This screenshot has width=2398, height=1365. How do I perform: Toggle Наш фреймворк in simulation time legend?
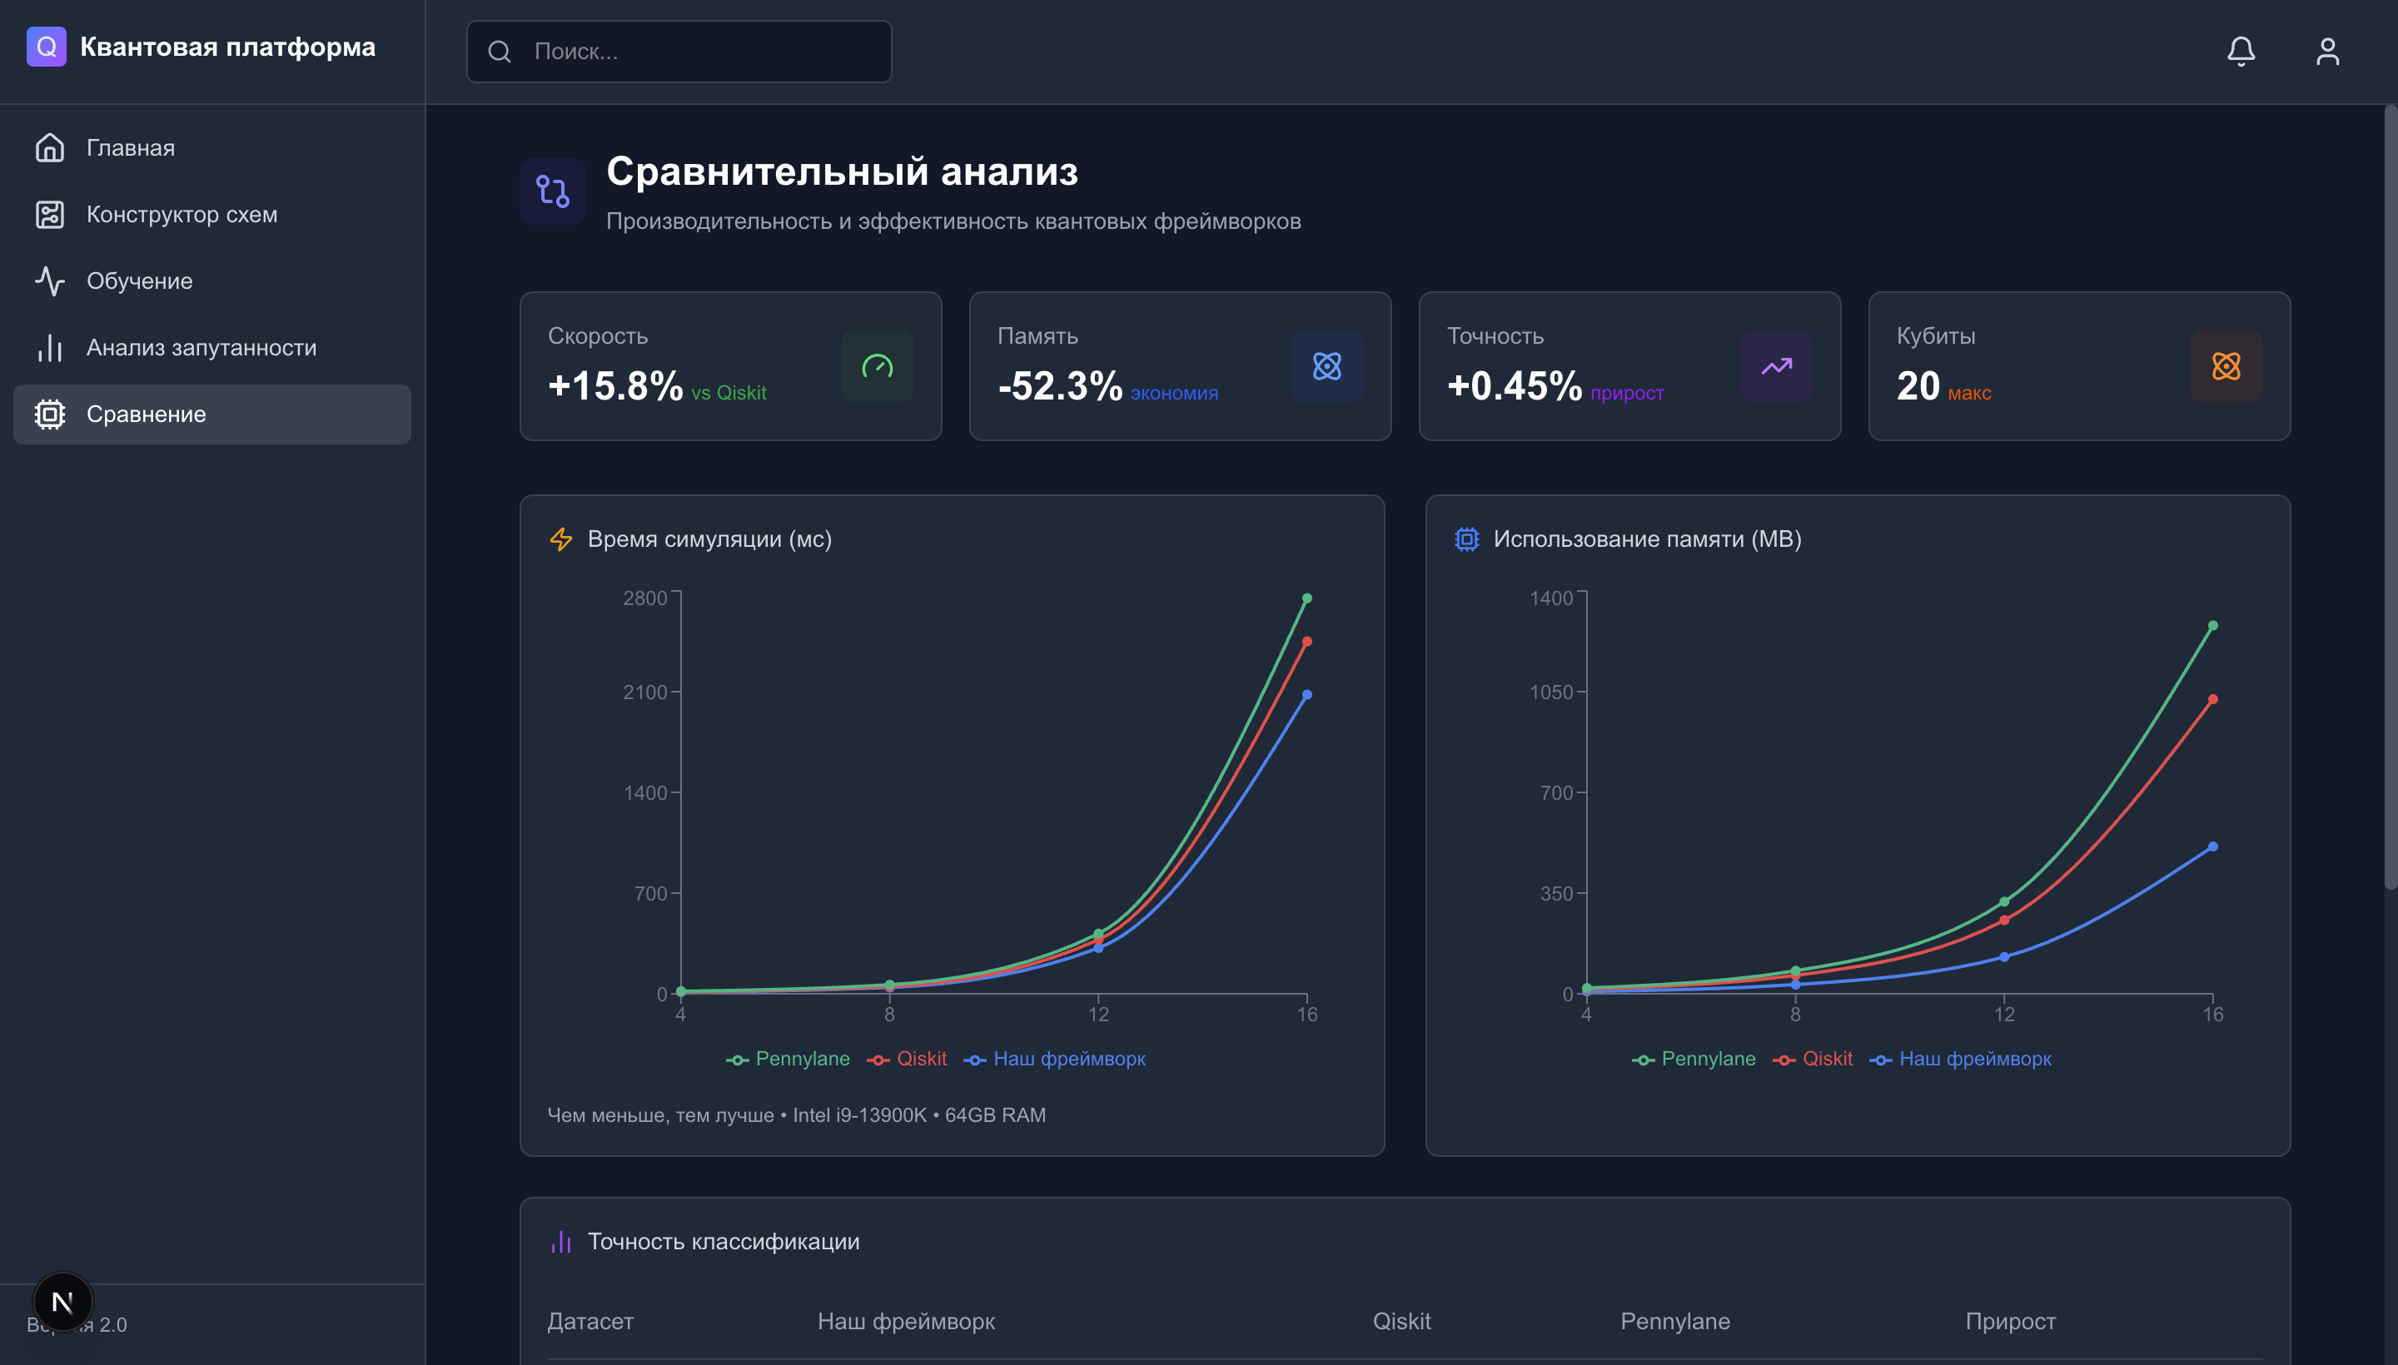point(1055,1060)
